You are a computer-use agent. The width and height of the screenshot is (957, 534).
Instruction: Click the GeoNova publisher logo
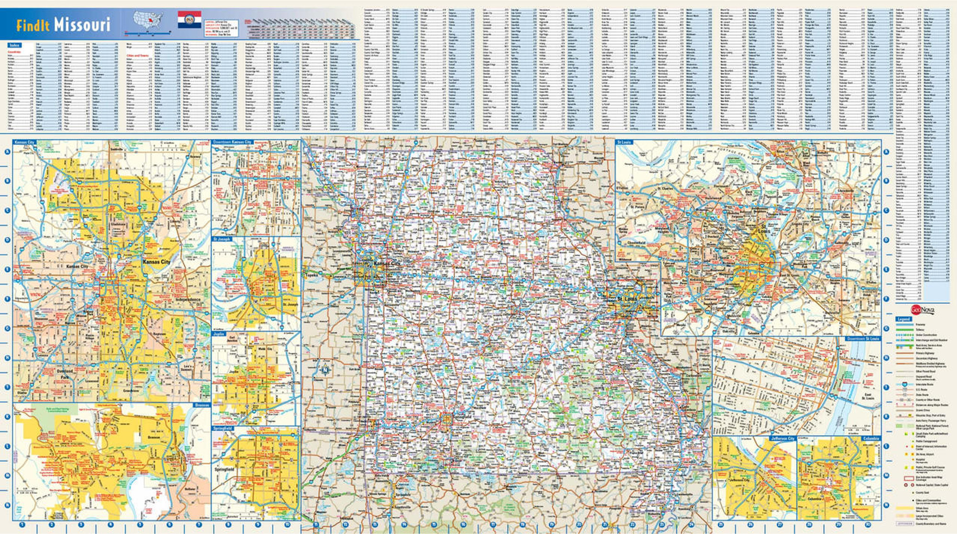(922, 310)
